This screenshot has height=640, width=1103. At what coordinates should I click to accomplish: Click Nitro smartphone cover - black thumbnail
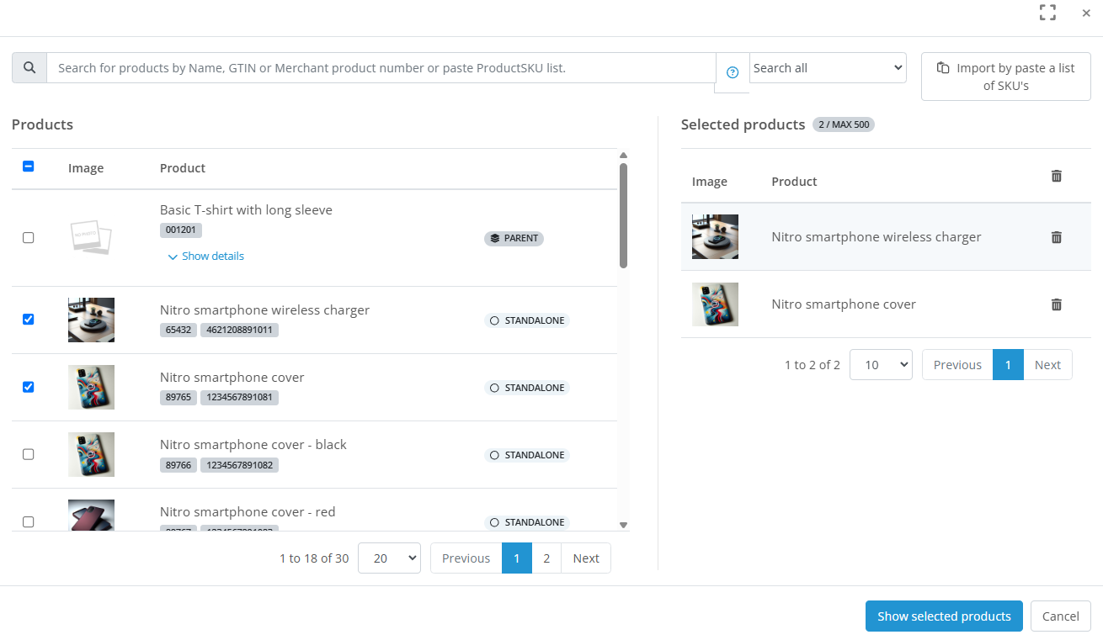click(x=91, y=454)
